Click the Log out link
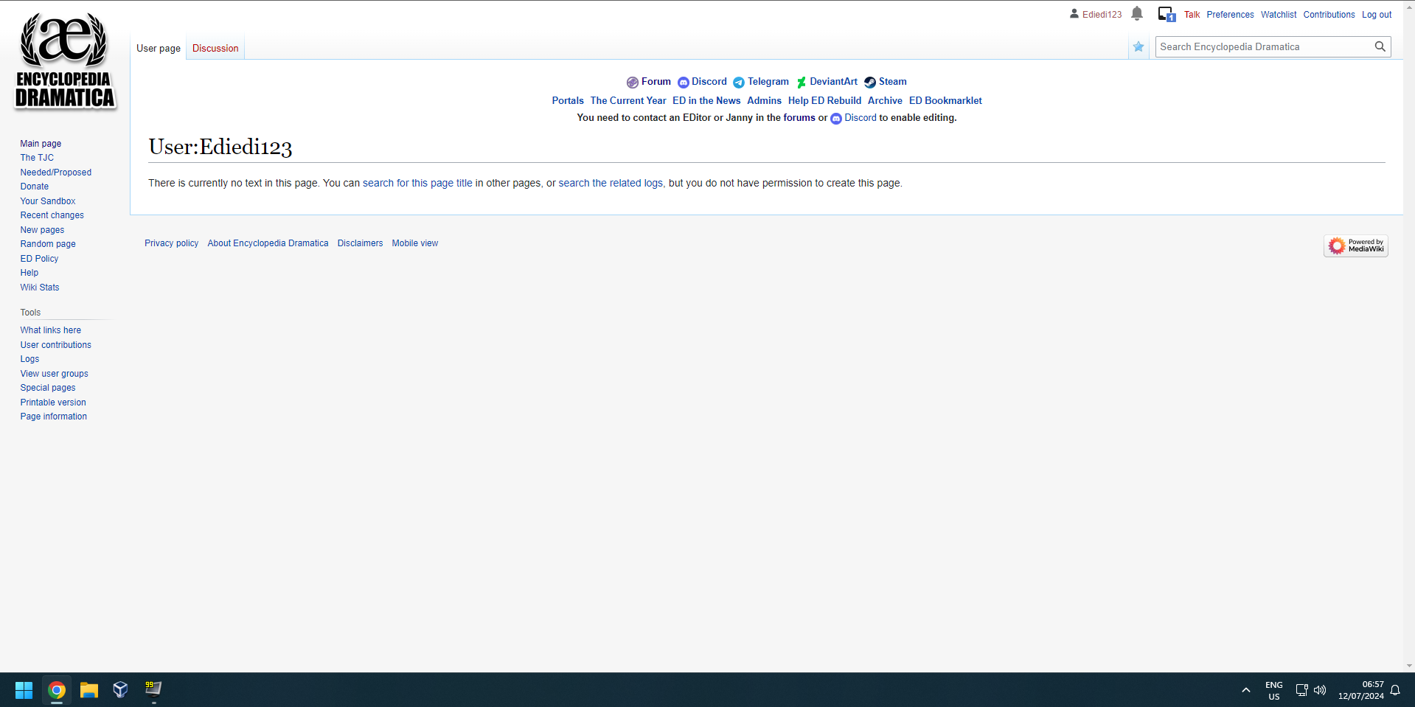This screenshot has height=707, width=1415. click(1376, 15)
